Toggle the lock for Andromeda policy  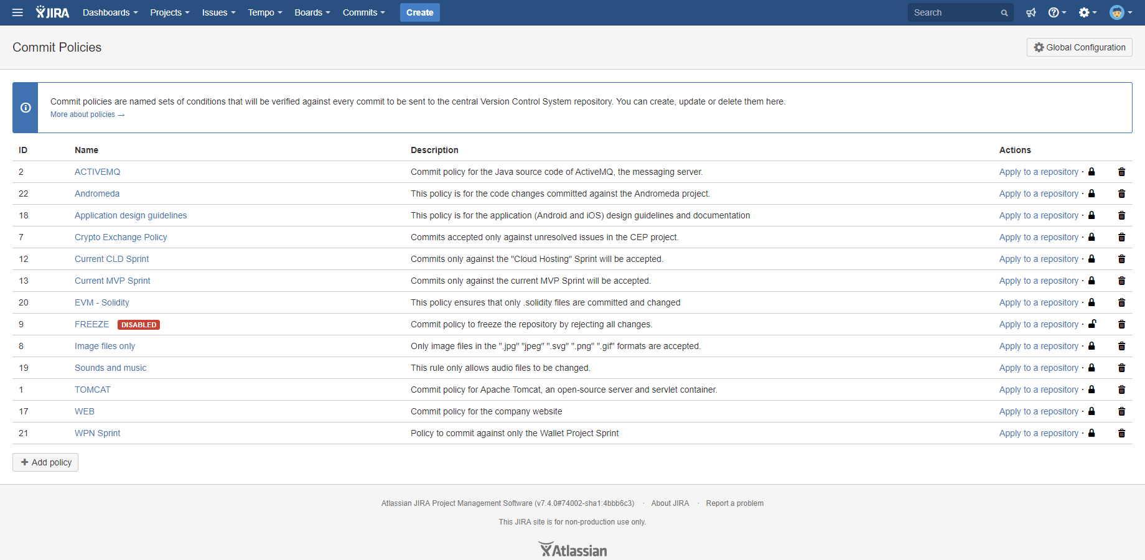1091,194
